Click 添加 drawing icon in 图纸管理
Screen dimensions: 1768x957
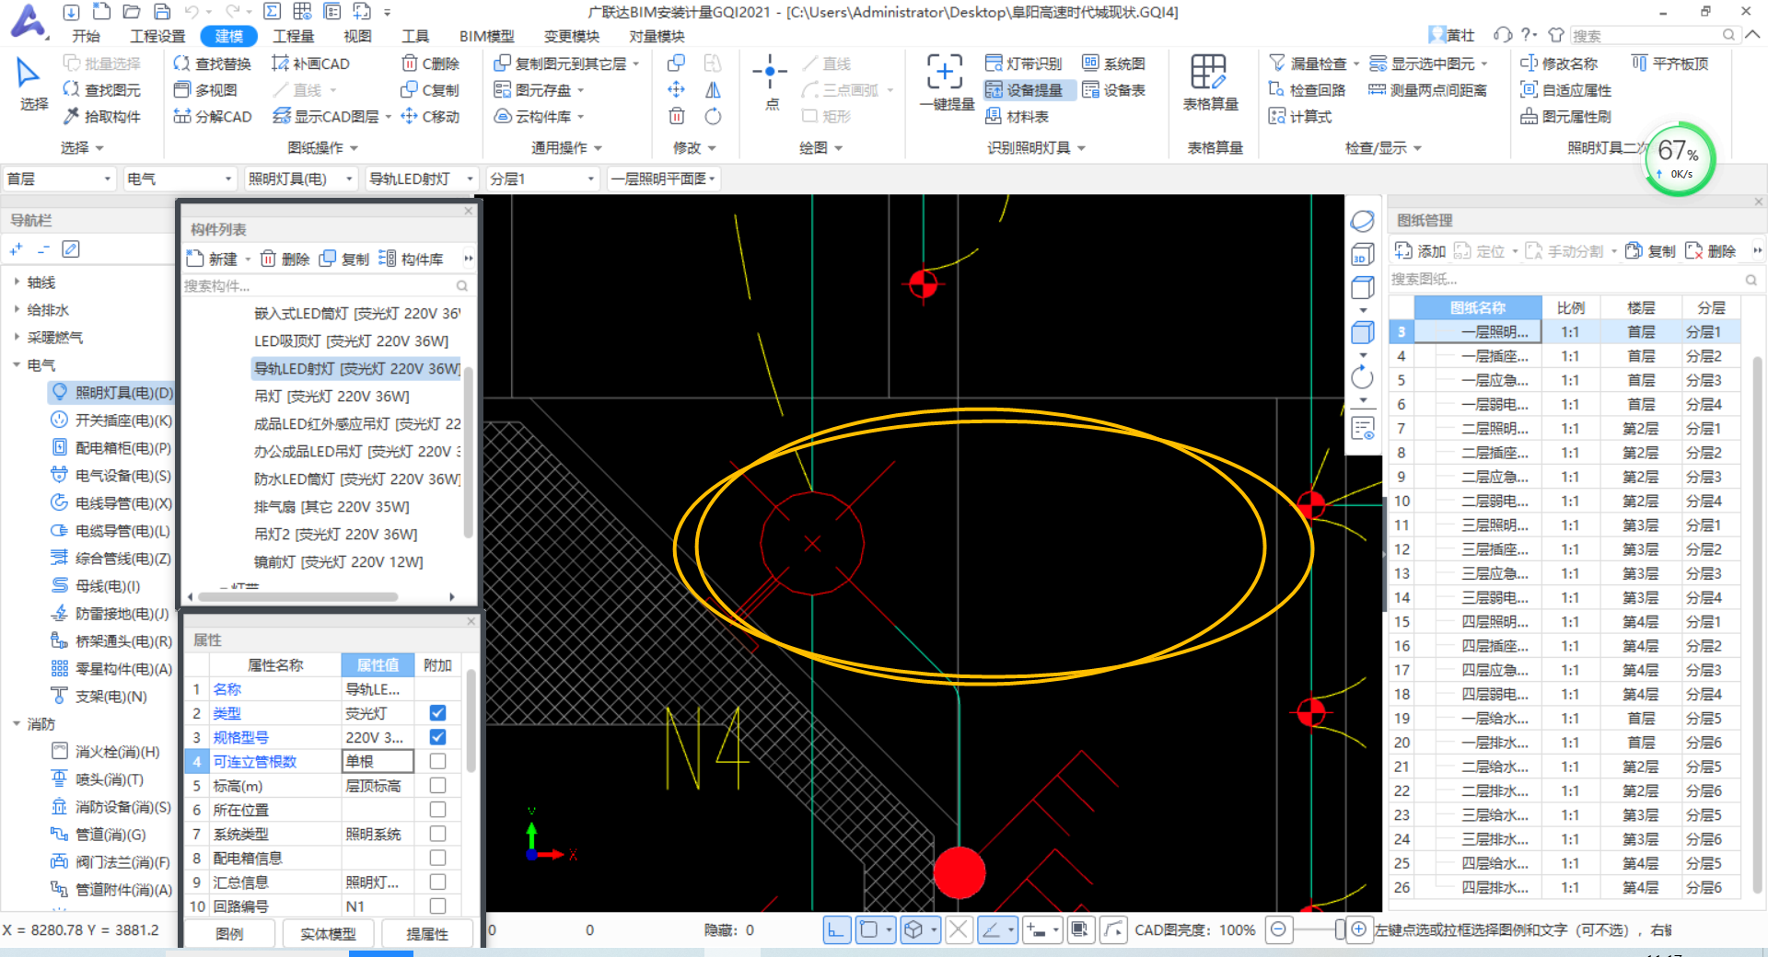coord(1420,251)
